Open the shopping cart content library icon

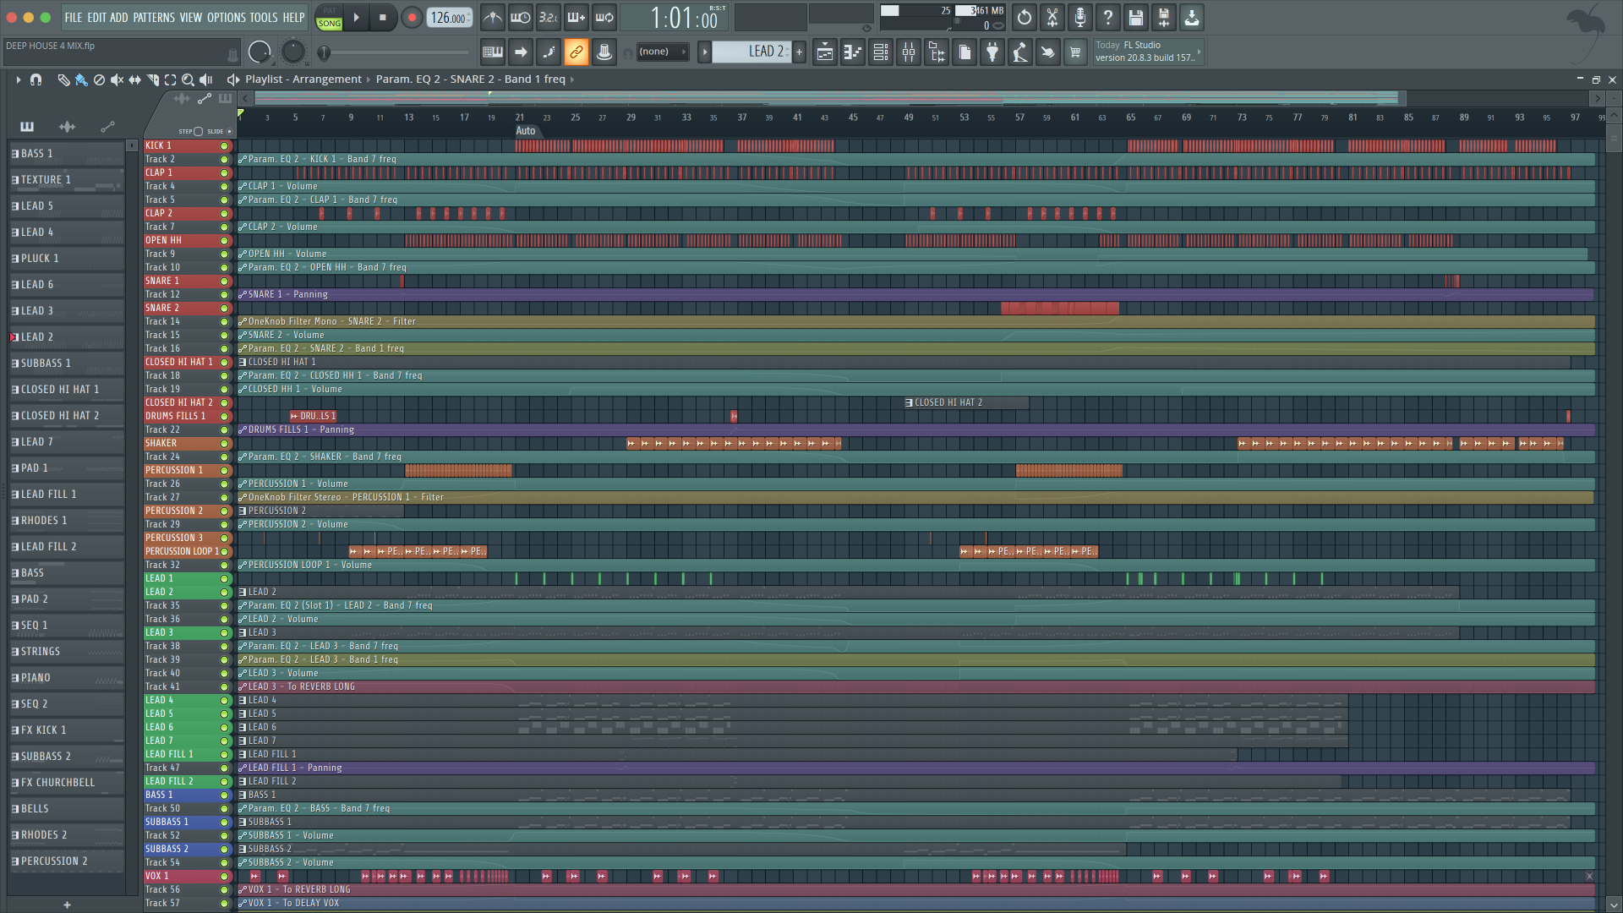pos(1075,52)
